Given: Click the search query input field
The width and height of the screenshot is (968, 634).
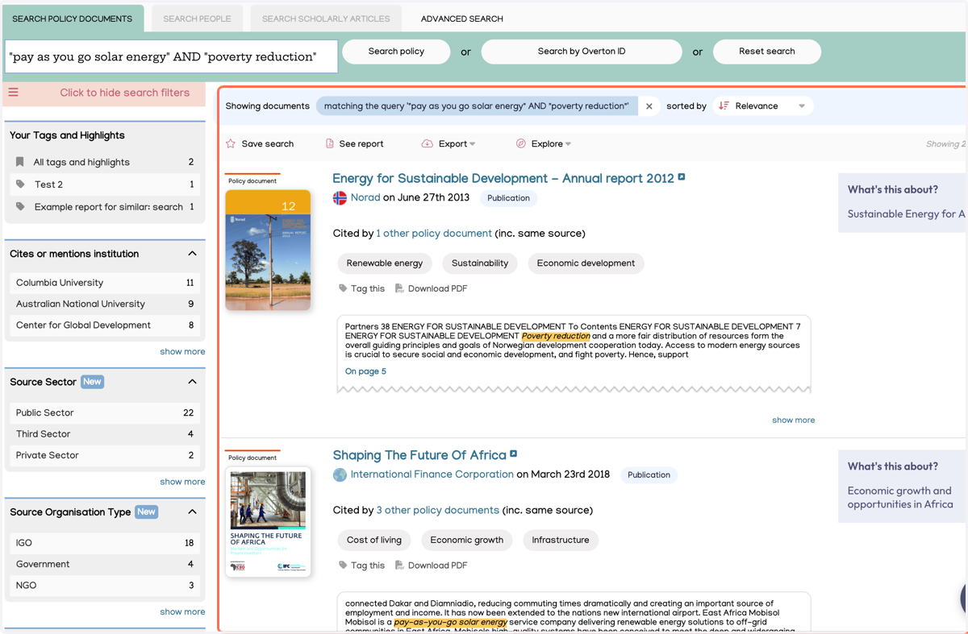Looking at the screenshot, I should click(x=171, y=57).
